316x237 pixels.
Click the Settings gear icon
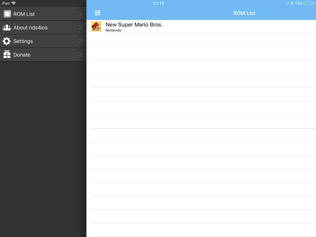tap(7, 41)
